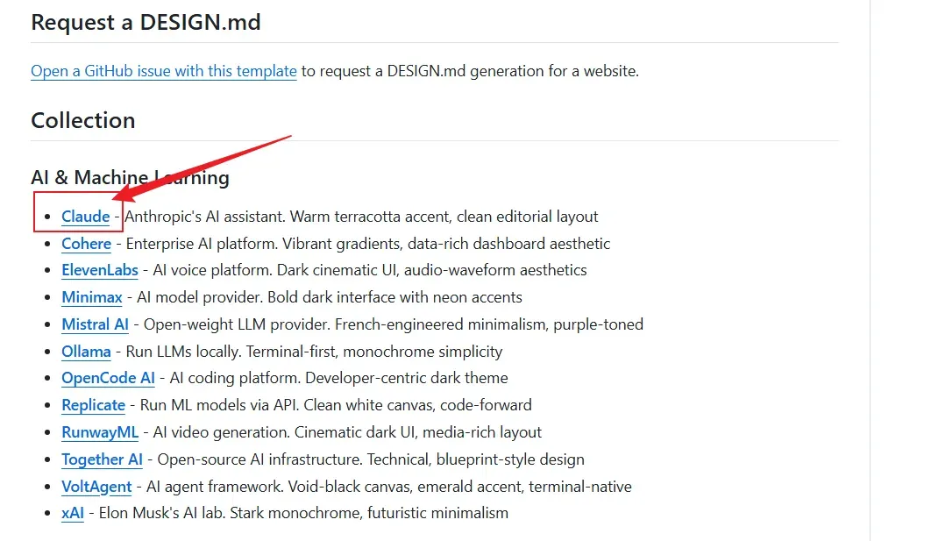Screen dimensions: 931x541
Task: Visit the xAI link
Action: pyautogui.click(x=73, y=513)
